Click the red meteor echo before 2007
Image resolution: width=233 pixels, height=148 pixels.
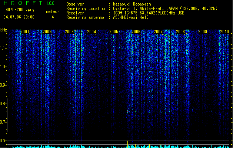149,112
